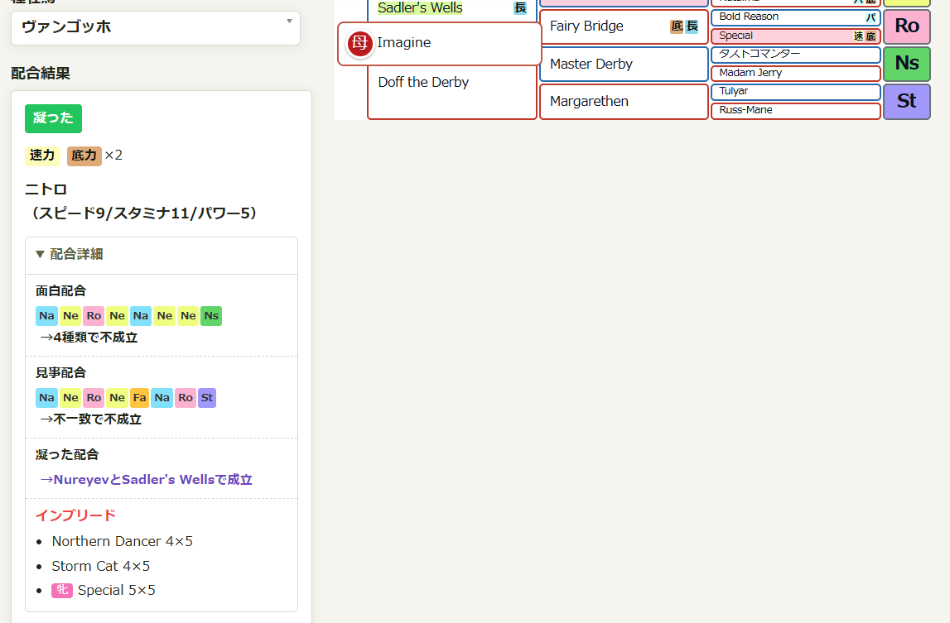Screen dimensions: 950x623
Task: Click the pink 牝 icon before Special 5×5
Action: tap(62, 590)
